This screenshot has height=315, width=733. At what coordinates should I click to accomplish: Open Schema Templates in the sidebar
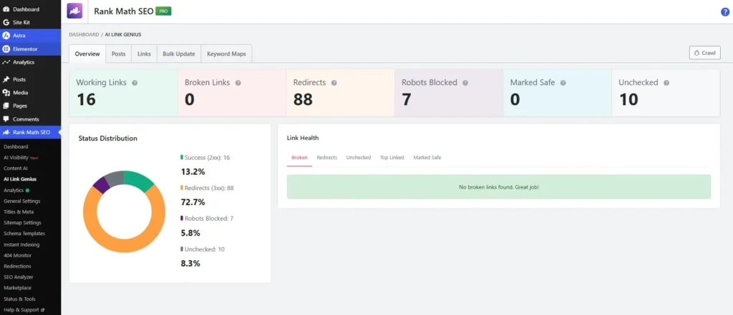pyautogui.click(x=24, y=234)
